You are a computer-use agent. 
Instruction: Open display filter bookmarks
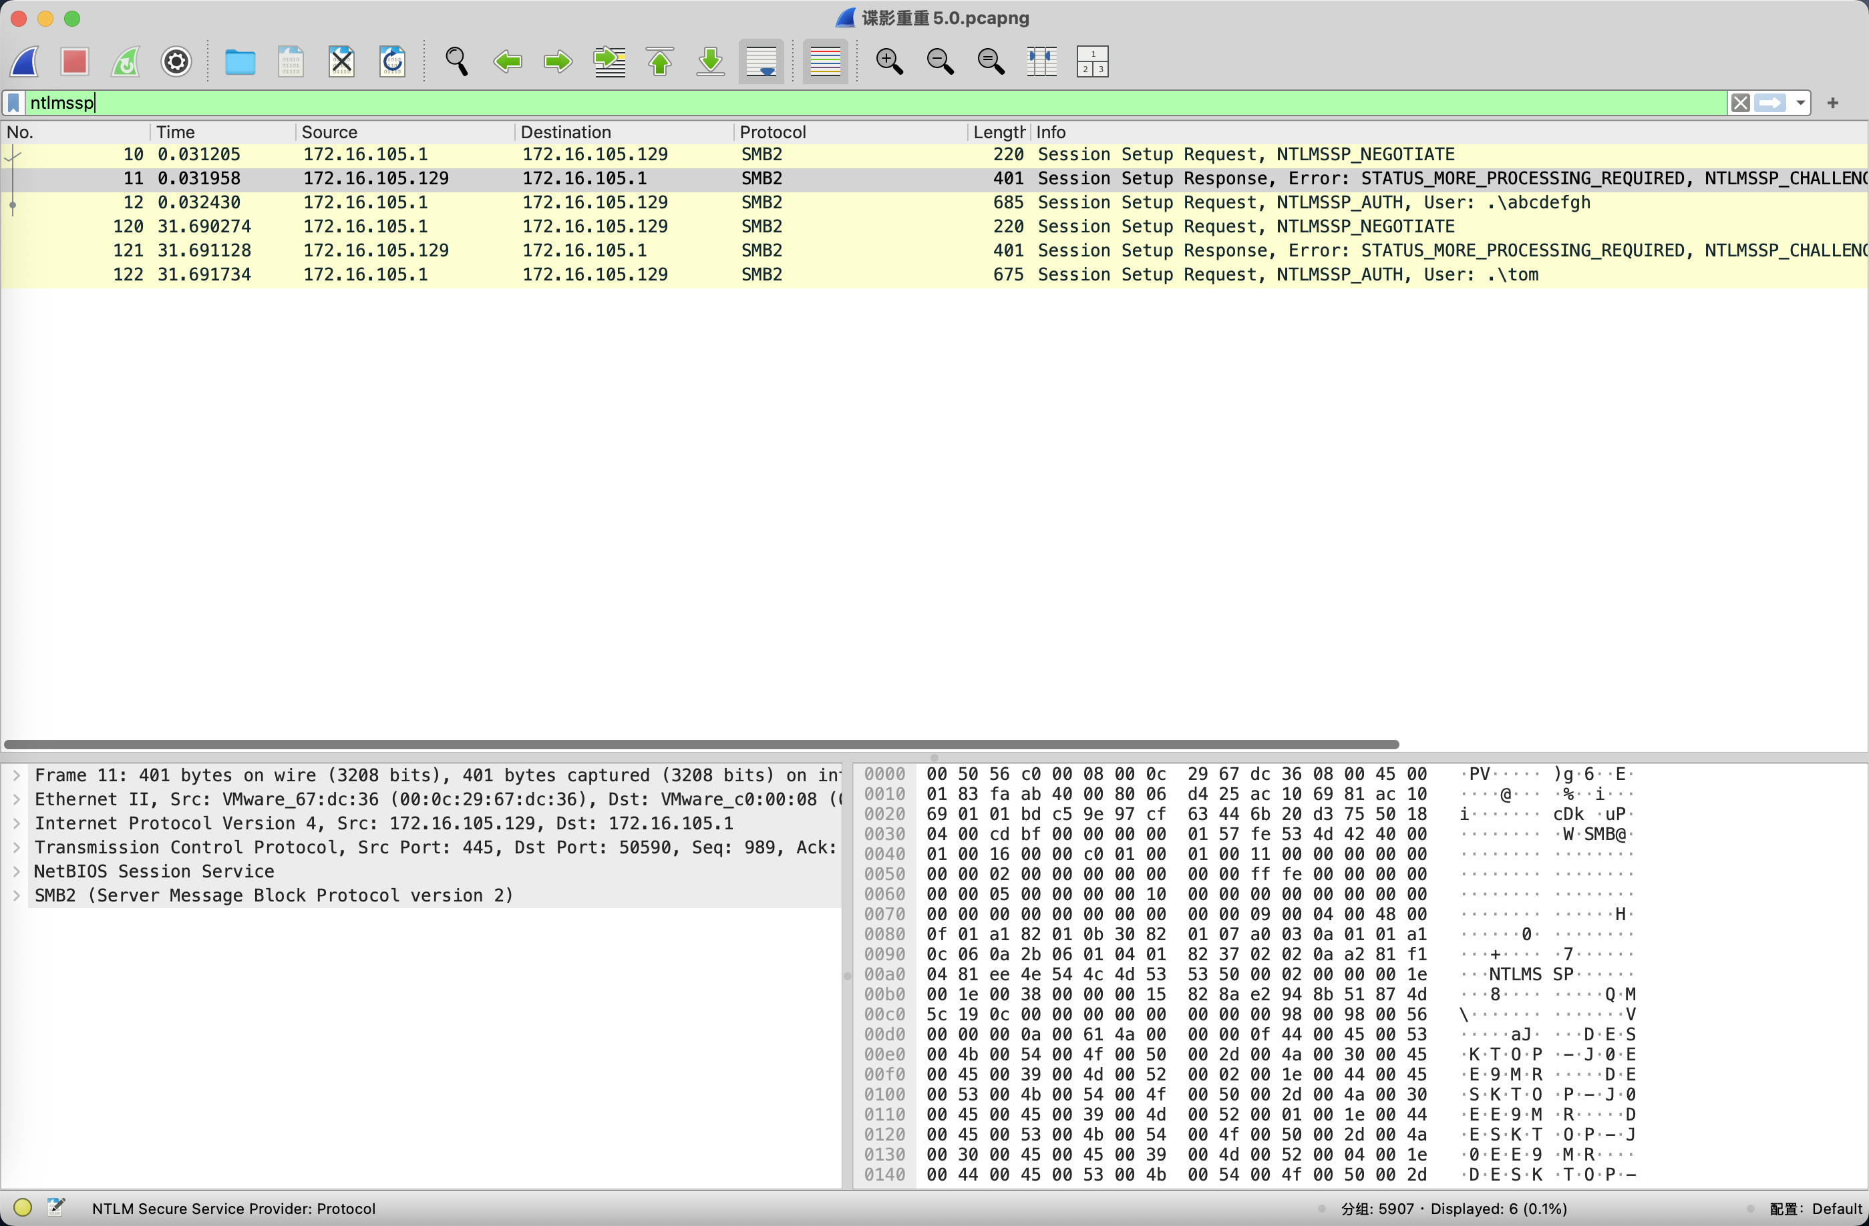pyautogui.click(x=13, y=103)
